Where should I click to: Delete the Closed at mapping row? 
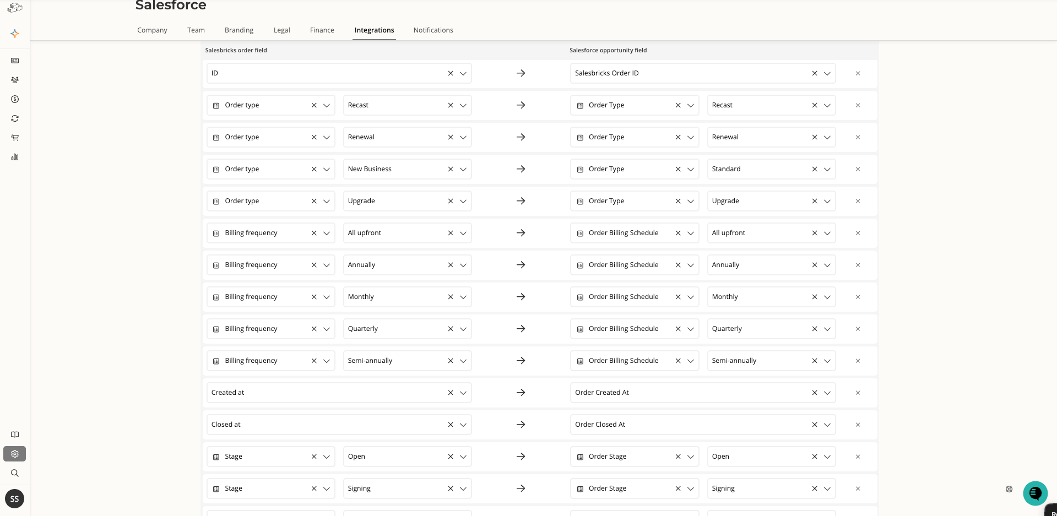coord(858,425)
